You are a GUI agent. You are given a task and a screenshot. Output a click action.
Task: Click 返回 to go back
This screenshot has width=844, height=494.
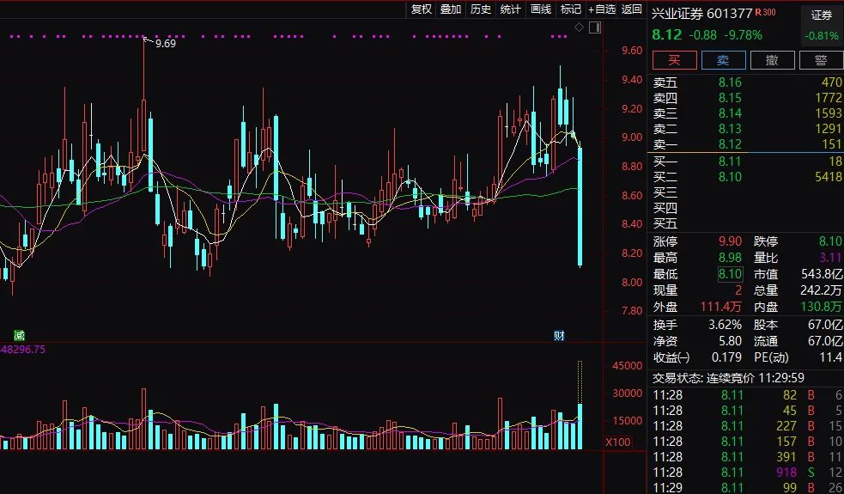click(x=632, y=9)
